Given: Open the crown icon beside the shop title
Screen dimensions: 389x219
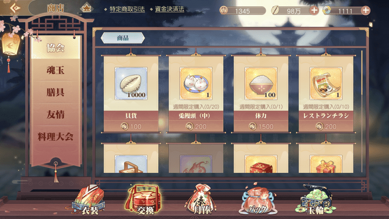Looking at the screenshot, I should [87, 8].
